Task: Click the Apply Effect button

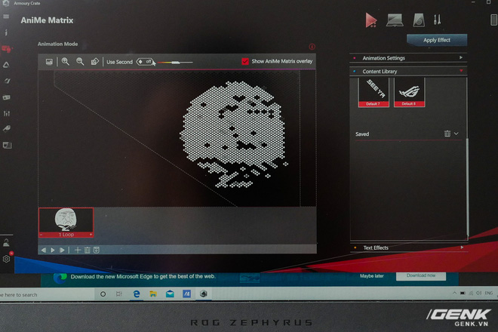Action: click(437, 40)
